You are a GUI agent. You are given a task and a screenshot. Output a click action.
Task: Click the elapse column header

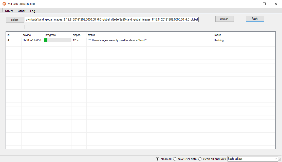pos(79,35)
